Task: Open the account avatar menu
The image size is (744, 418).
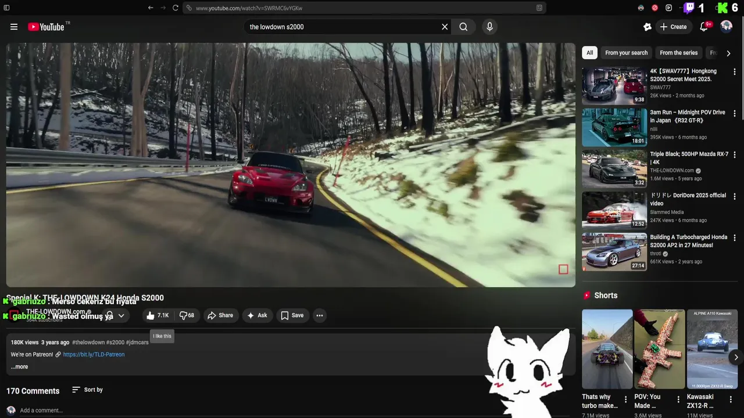Action: click(x=727, y=27)
